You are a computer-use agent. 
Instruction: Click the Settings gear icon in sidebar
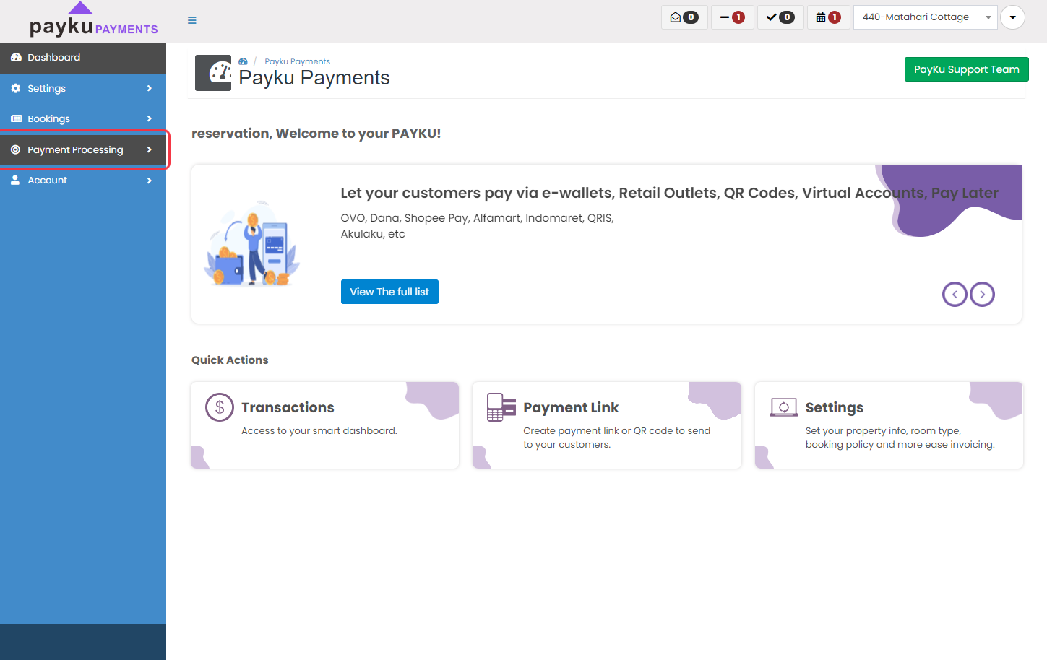[16, 88]
